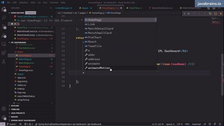The image size is (224, 126).
Task: Click the editor vertical scrollbar
Action: (x=223, y=74)
